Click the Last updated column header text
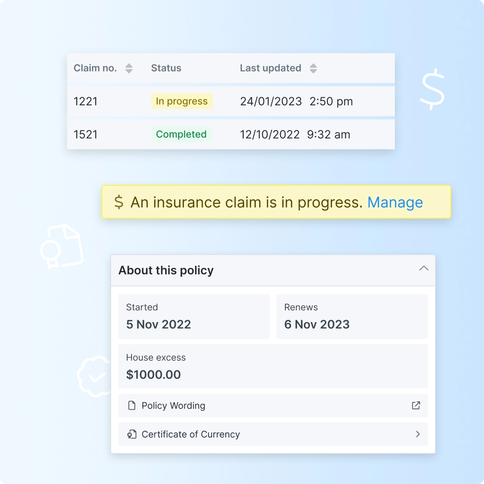Image resolution: width=484 pixels, height=484 pixels. coord(270,68)
